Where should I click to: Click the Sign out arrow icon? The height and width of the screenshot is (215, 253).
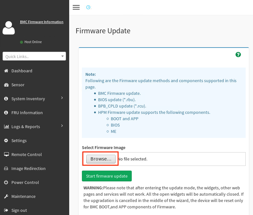tap(6, 210)
